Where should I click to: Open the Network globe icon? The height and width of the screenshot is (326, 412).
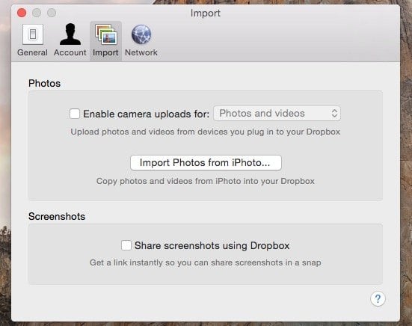click(x=141, y=34)
